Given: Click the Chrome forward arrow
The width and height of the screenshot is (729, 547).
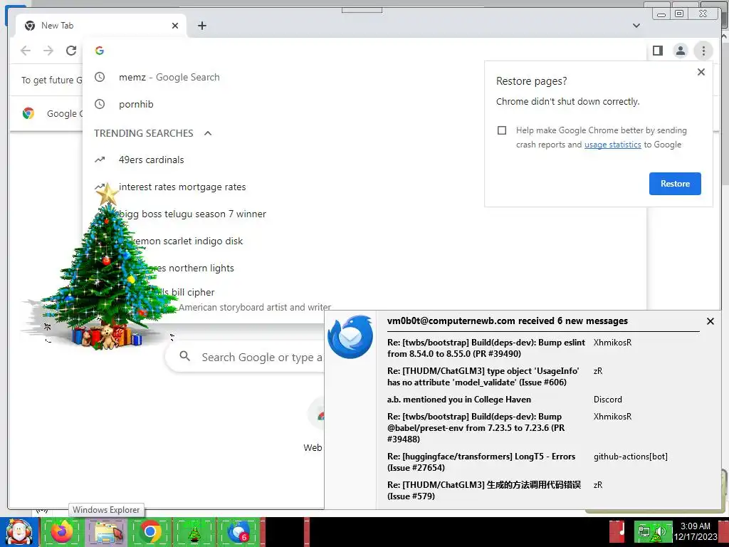Looking at the screenshot, I should 48,51.
